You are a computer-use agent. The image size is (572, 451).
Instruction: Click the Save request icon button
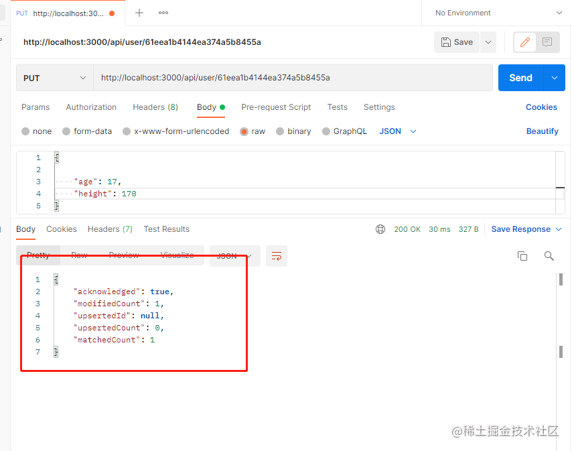tap(457, 42)
